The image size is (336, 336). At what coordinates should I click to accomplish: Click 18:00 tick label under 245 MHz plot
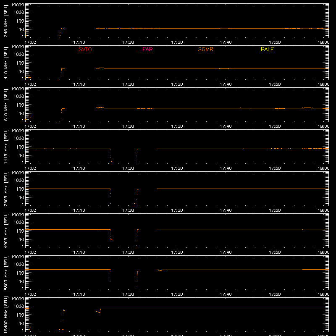pyautogui.click(x=323, y=42)
